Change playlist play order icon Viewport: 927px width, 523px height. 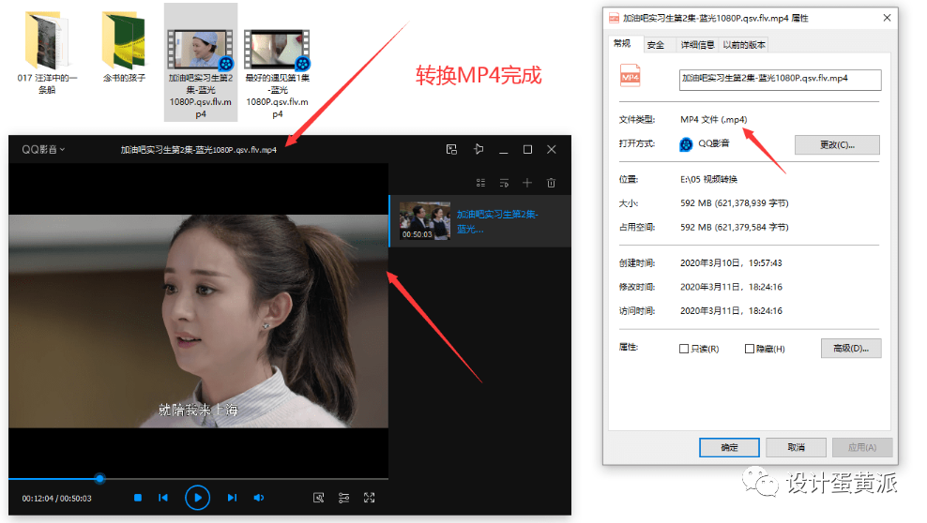(504, 183)
